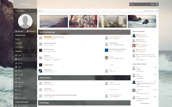172x107 pixels.
Task: Click the RSS Feed Import forum icon
Action: [x=41, y=50]
